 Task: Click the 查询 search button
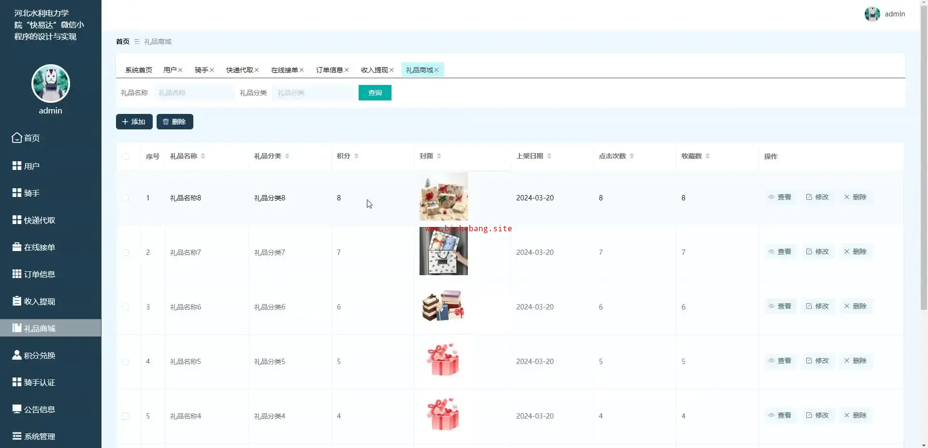pyautogui.click(x=375, y=93)
